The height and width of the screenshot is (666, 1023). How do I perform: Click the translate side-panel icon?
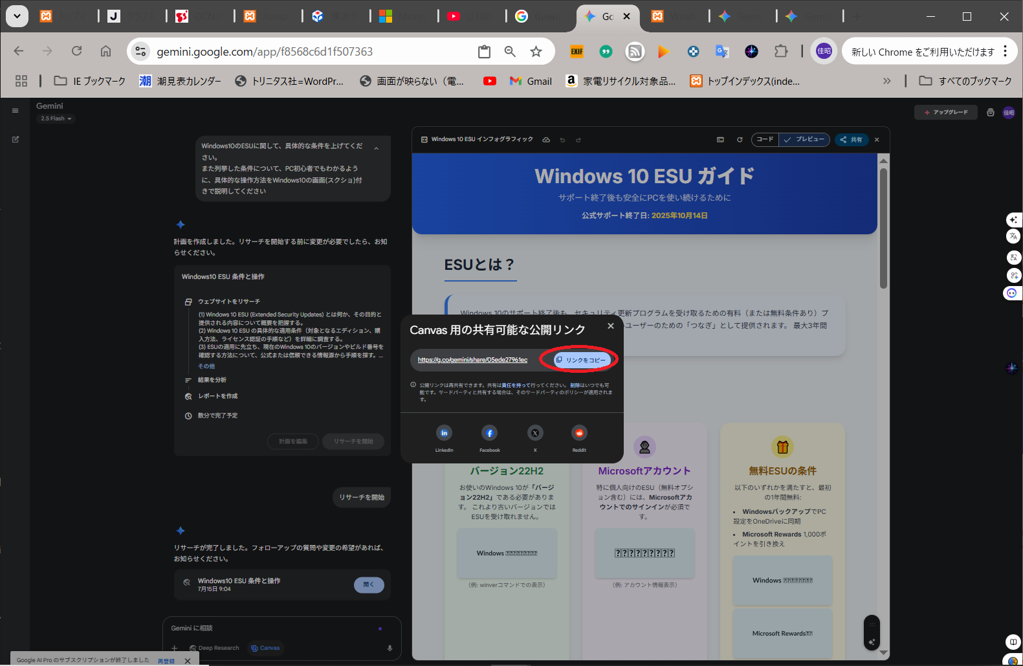[x=1013, y=237]
